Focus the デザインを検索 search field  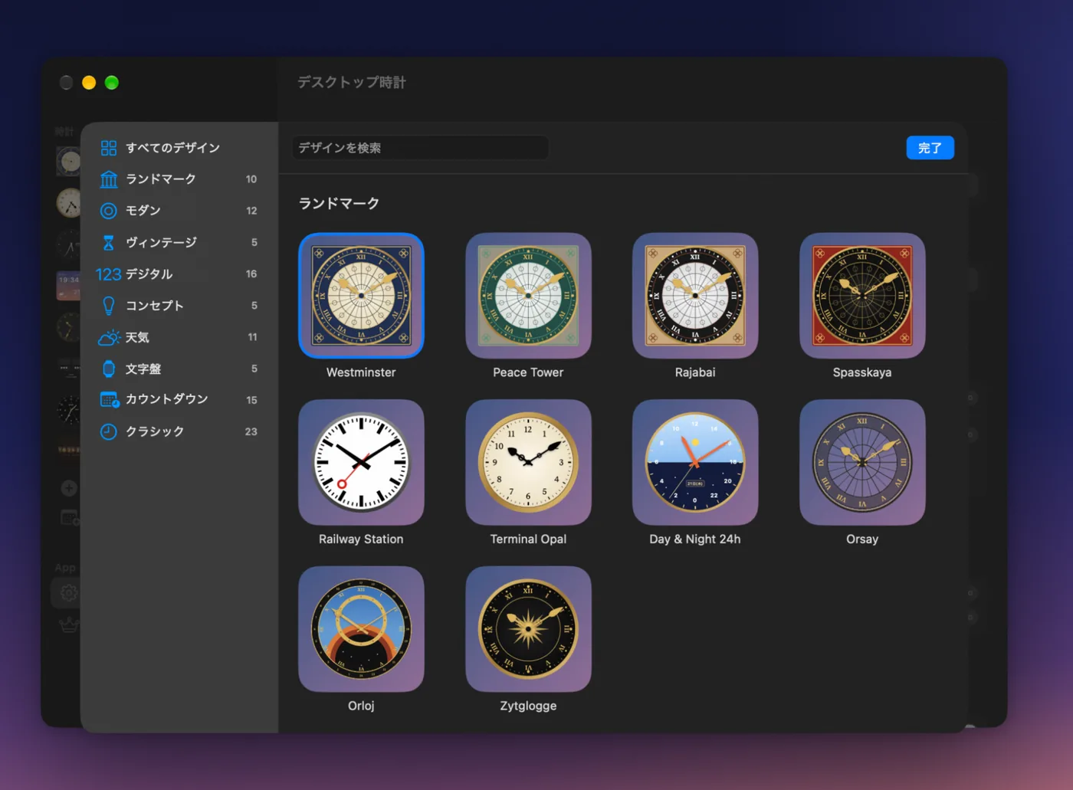click(420, 148)
